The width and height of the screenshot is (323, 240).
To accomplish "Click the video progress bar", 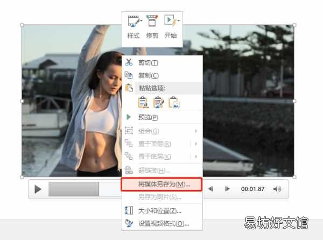I will coord(85,189).
